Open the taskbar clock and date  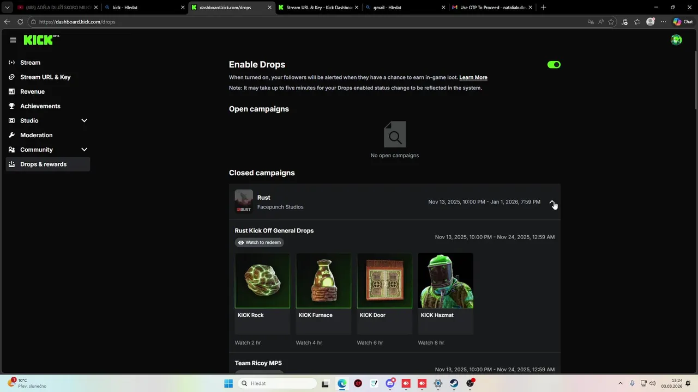point(671,383)
